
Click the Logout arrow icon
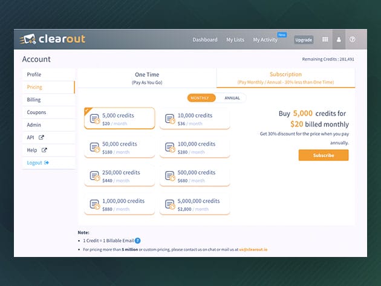(47, 163)
